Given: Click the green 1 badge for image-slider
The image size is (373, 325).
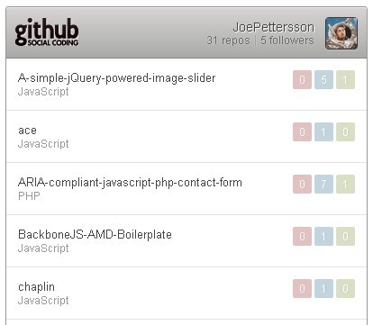Looking at the screenshot, I should pyautogui.click(x=345, y=79).
